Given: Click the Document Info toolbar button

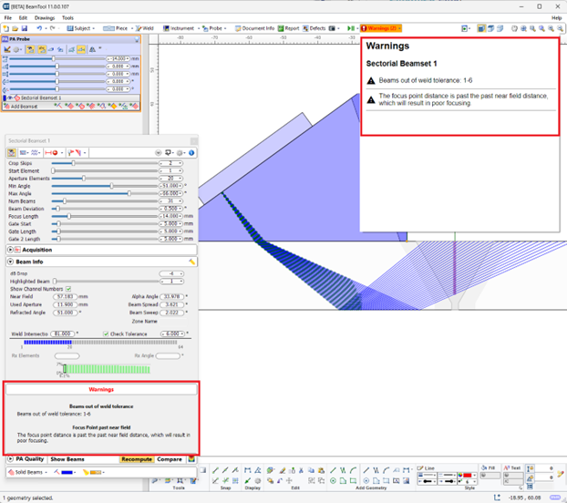Looking at the screenshot, I should coord(254,28).
